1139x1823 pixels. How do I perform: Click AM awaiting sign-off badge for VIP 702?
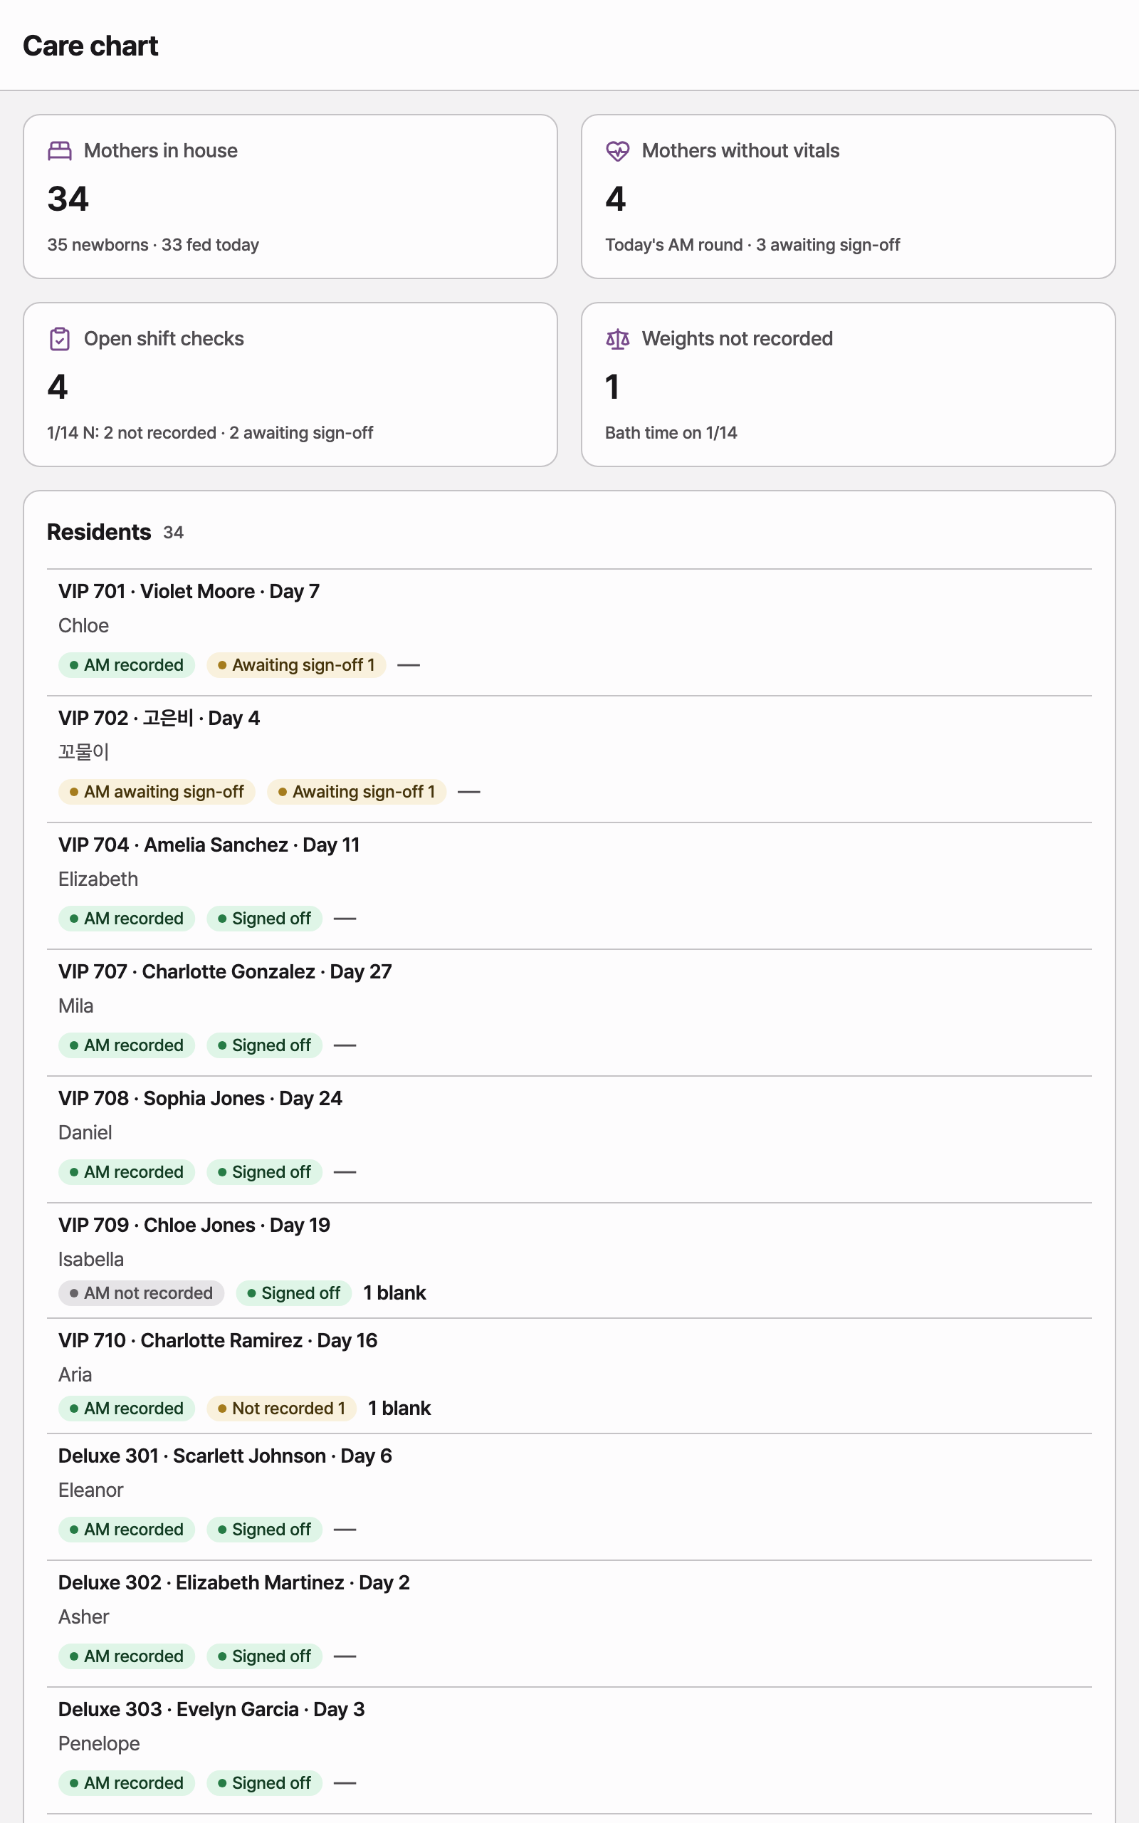click(157, 792)
